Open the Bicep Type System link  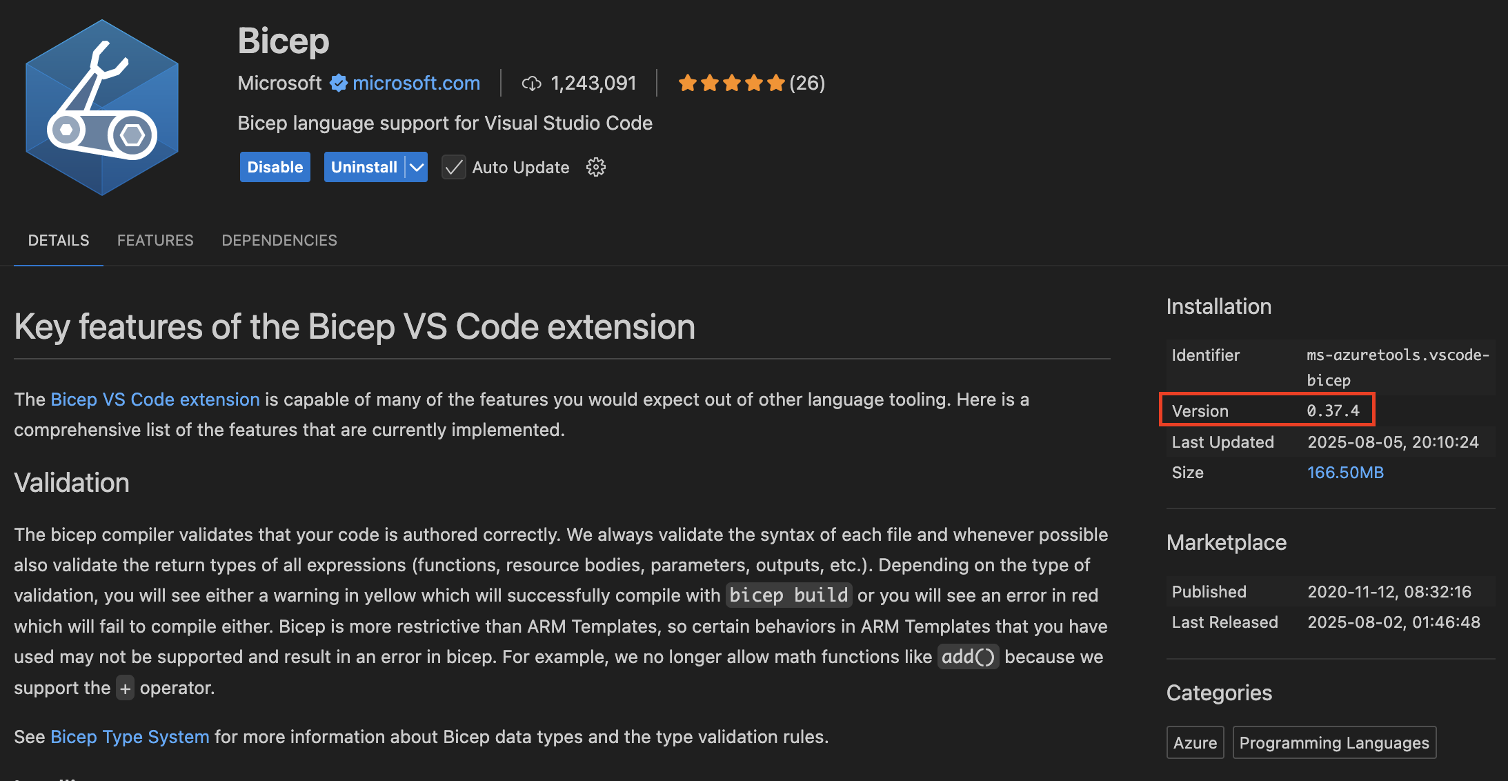pos(129,736)
